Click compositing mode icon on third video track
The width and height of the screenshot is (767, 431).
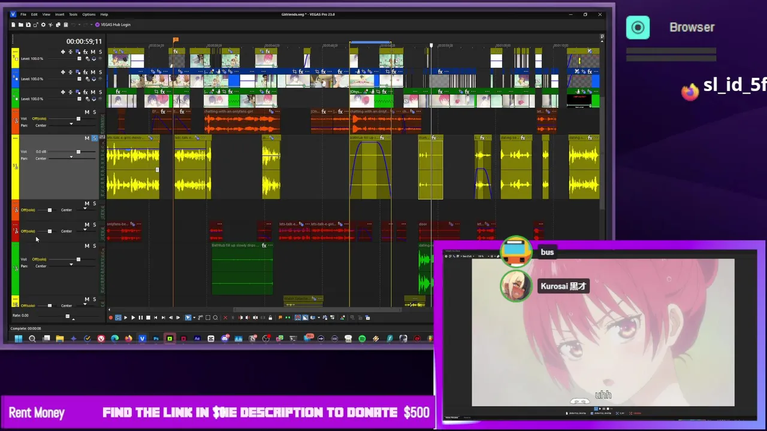[x=94, y=99]
